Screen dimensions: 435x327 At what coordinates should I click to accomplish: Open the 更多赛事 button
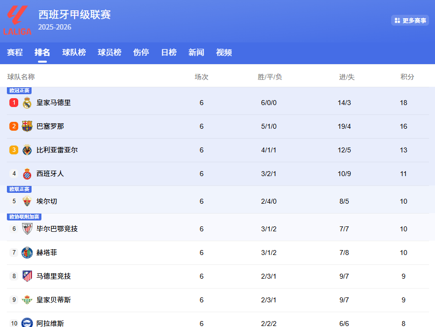coord(410,20)
